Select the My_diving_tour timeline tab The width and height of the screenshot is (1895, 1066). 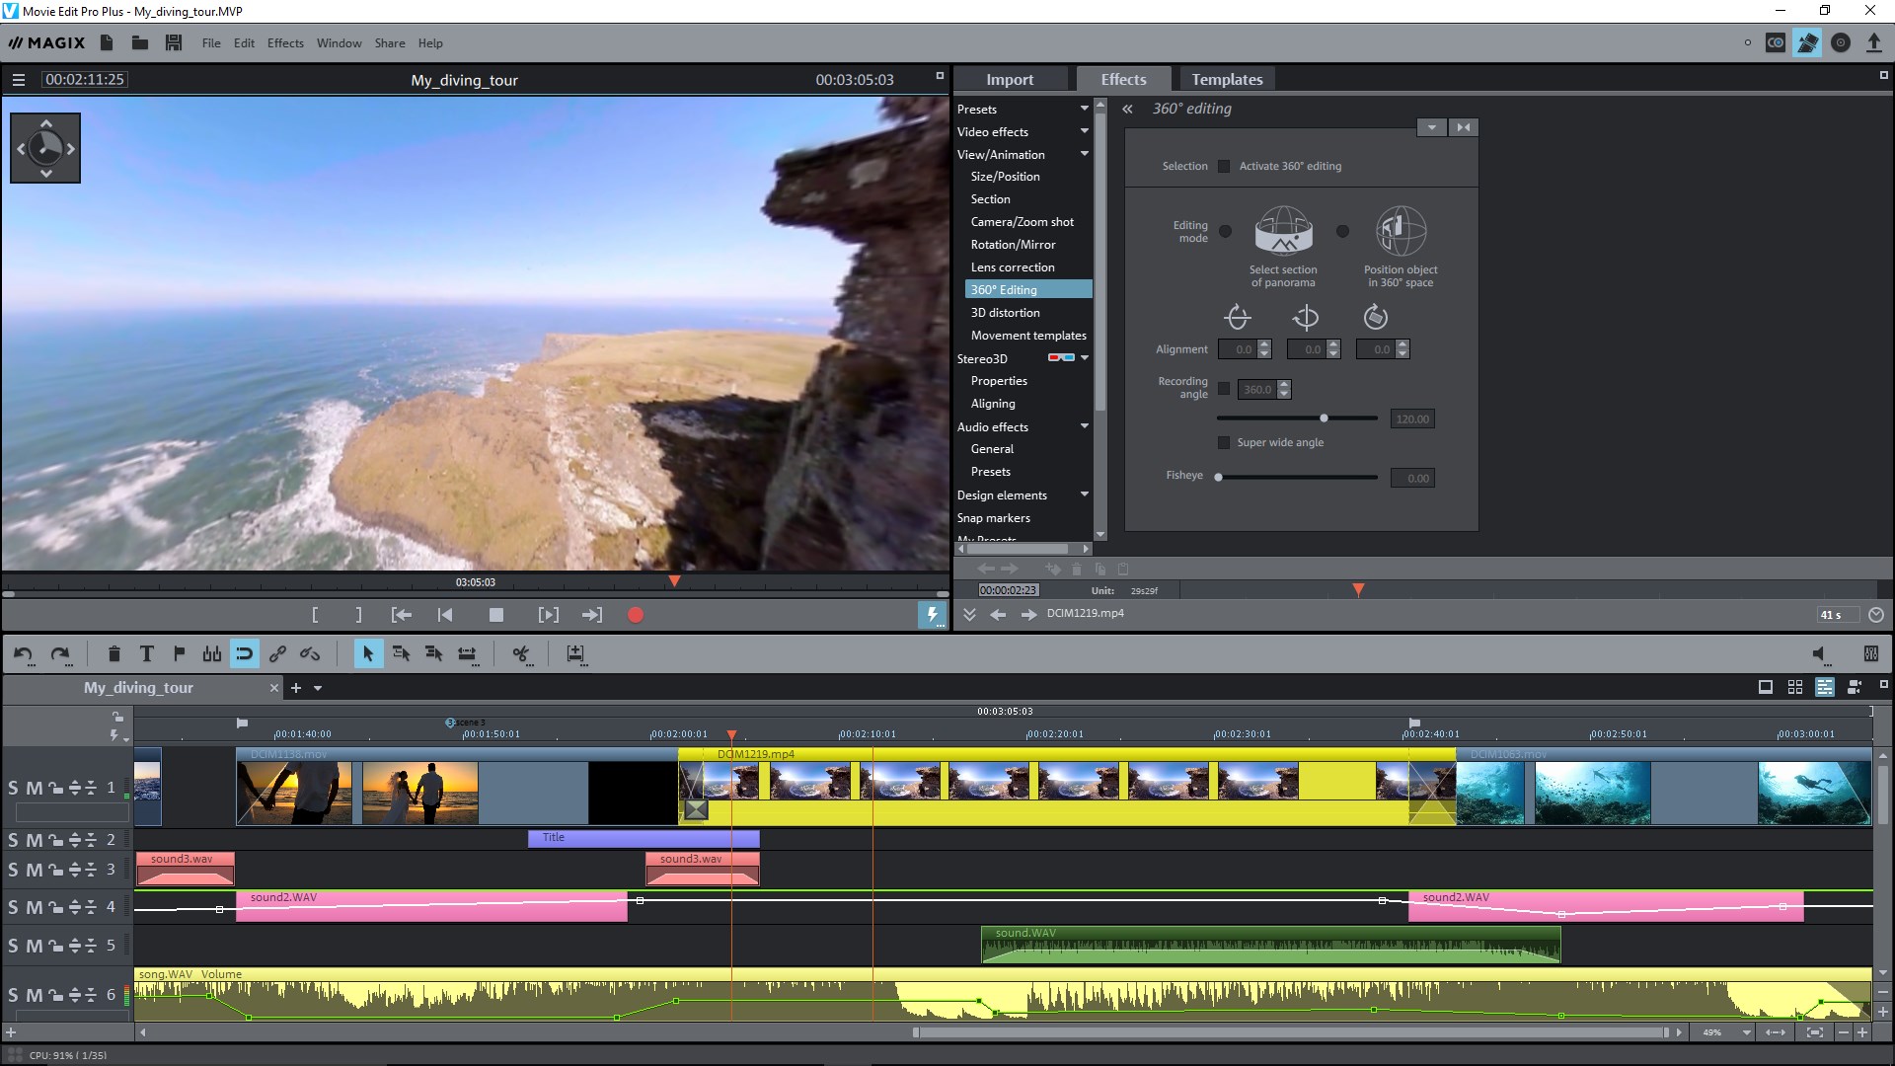pyautogui.click(x=138, y=688)
